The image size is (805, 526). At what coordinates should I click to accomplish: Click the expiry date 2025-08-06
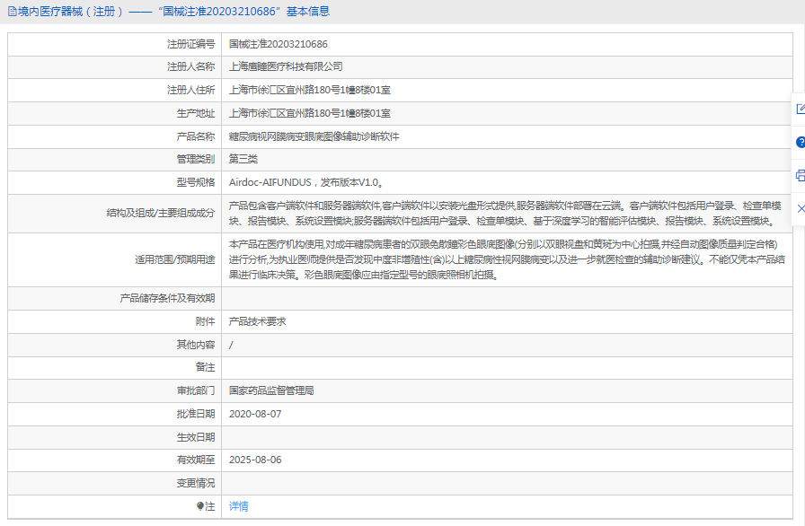tap(255, 460)
